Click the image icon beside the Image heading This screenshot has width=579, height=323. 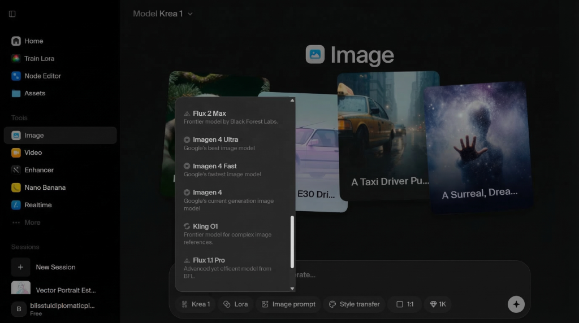pos(315,54)
